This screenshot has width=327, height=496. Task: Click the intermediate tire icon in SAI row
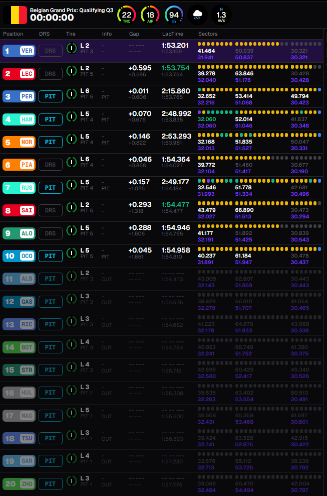tap(72, 207)
